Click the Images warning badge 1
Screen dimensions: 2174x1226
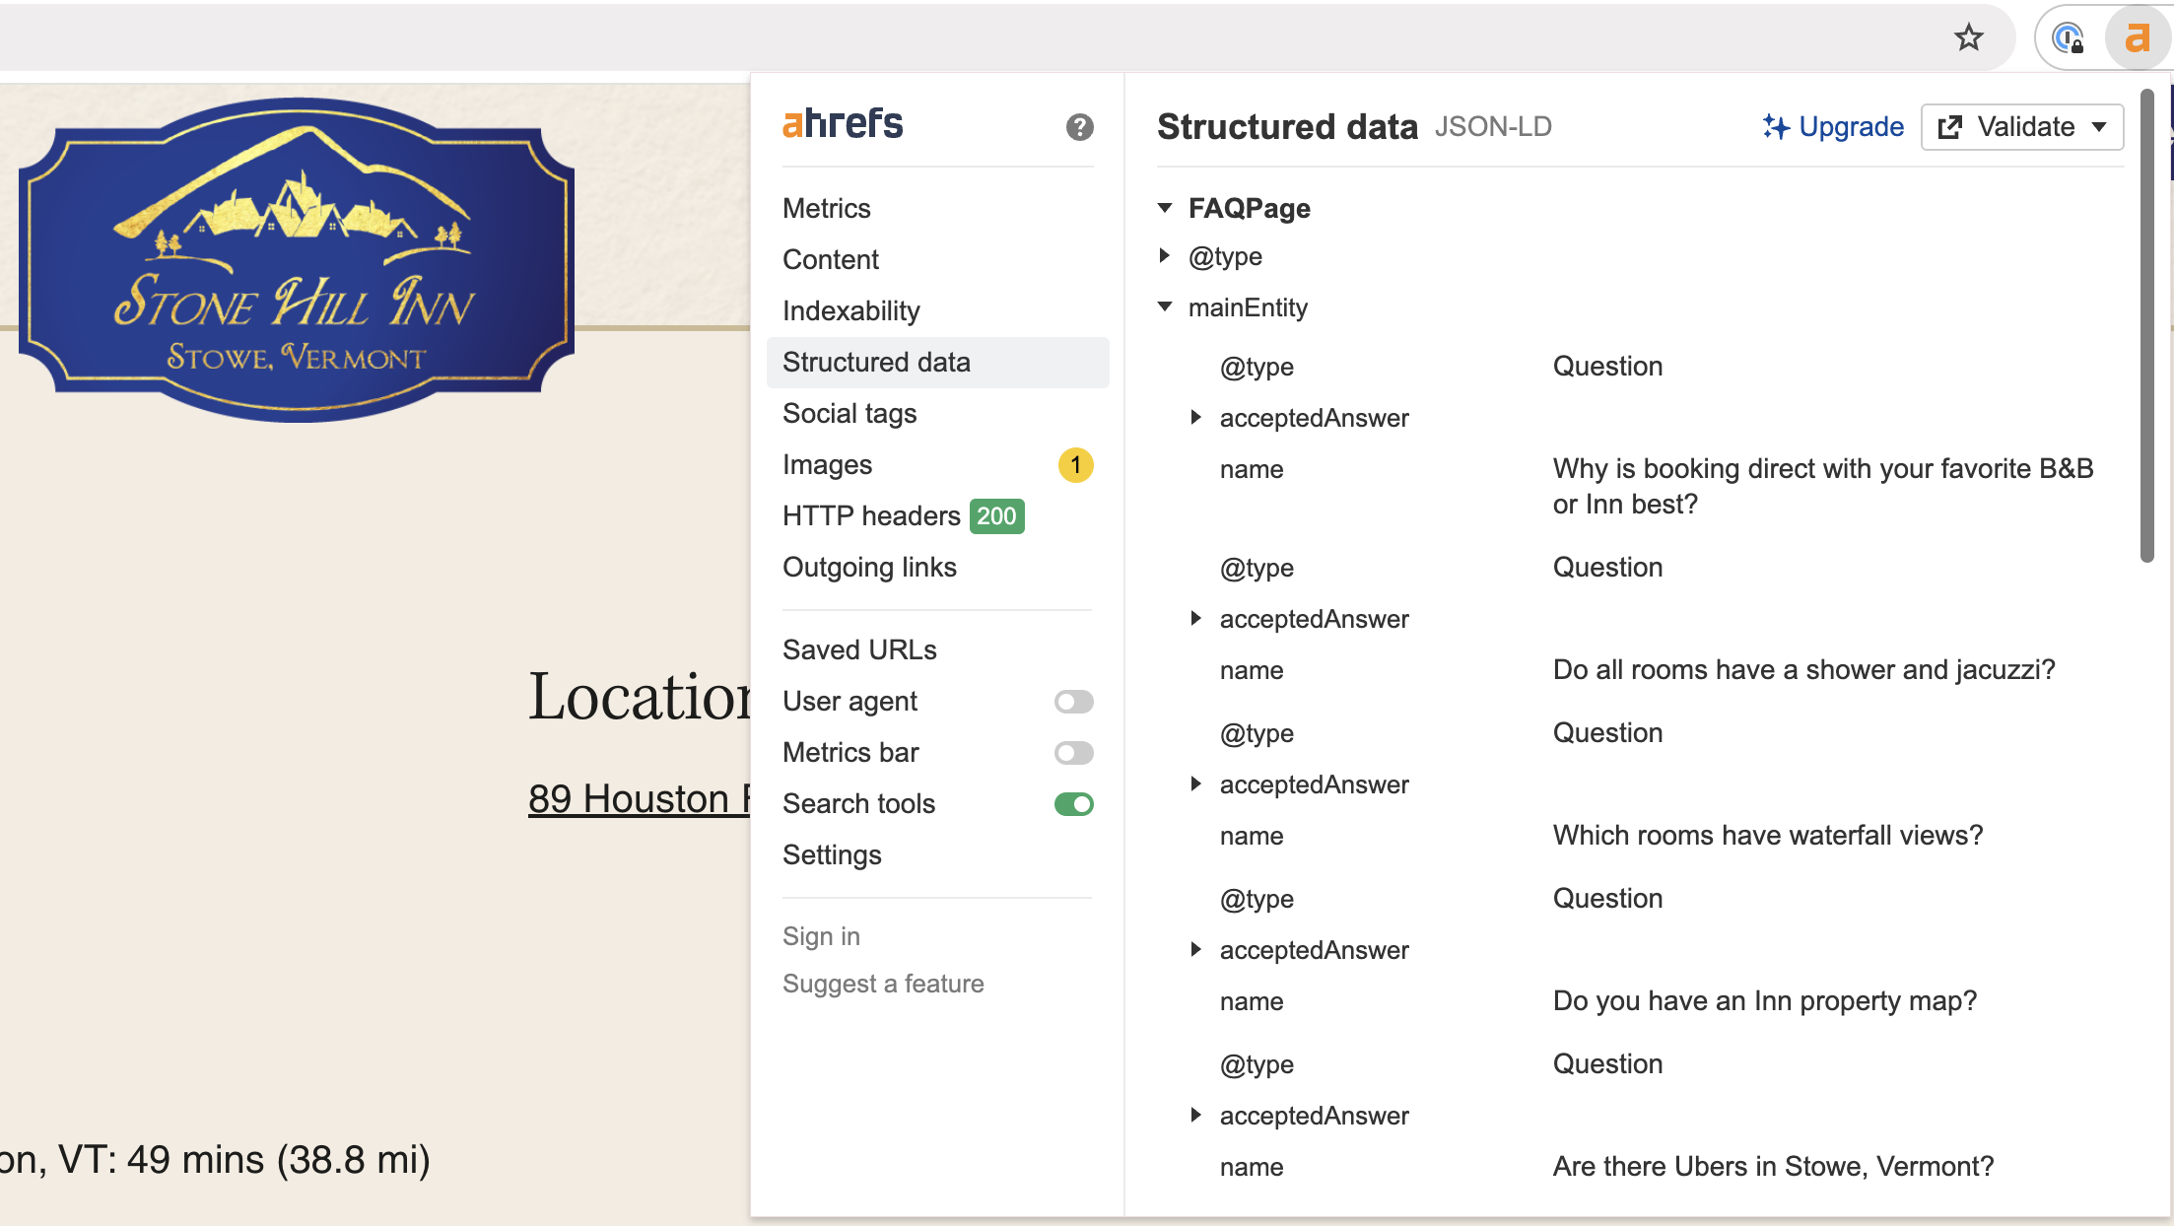click(x=1075, y=464)
